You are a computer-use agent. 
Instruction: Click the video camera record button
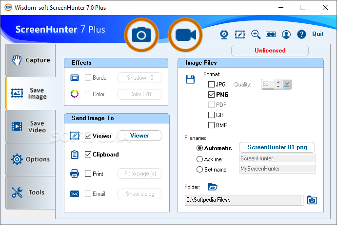(185, 35)
